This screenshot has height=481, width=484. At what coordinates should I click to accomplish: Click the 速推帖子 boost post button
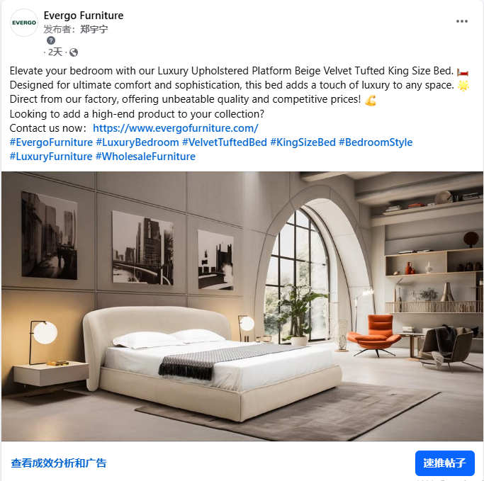(444, 463)
